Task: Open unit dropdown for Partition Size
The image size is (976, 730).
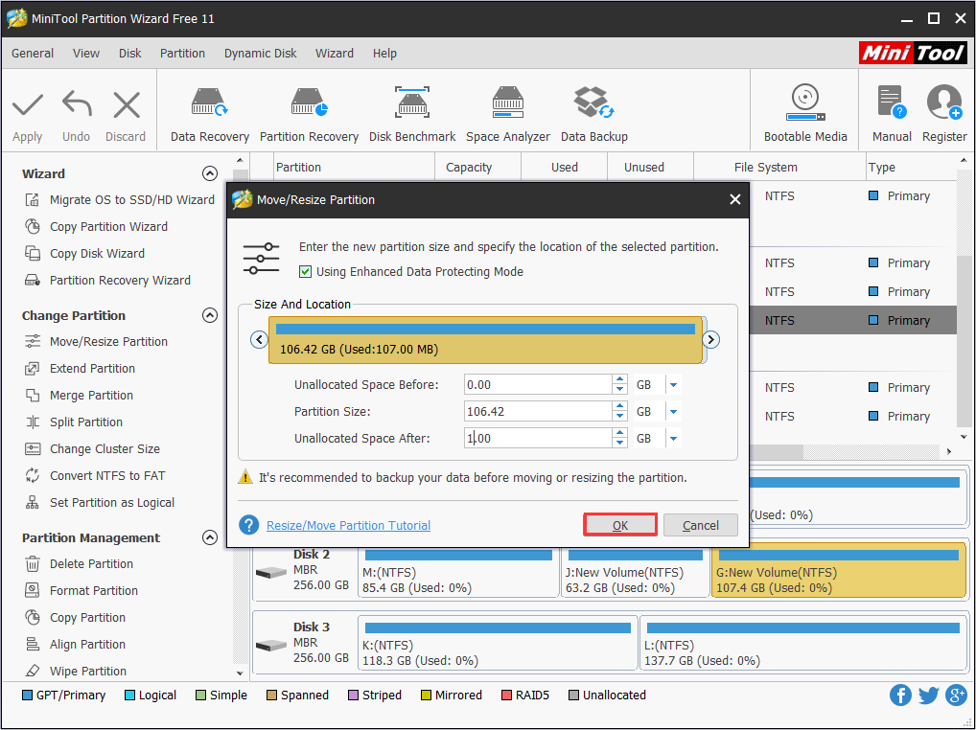Action: (673, 412)
